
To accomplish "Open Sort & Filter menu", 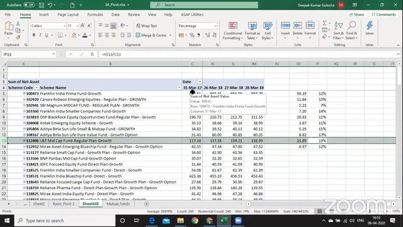I will pyautogui.click(x=338, y=31).
